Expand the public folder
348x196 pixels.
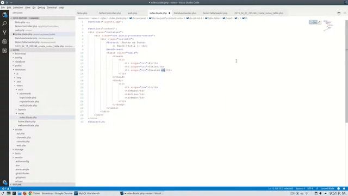click(18, 65)
